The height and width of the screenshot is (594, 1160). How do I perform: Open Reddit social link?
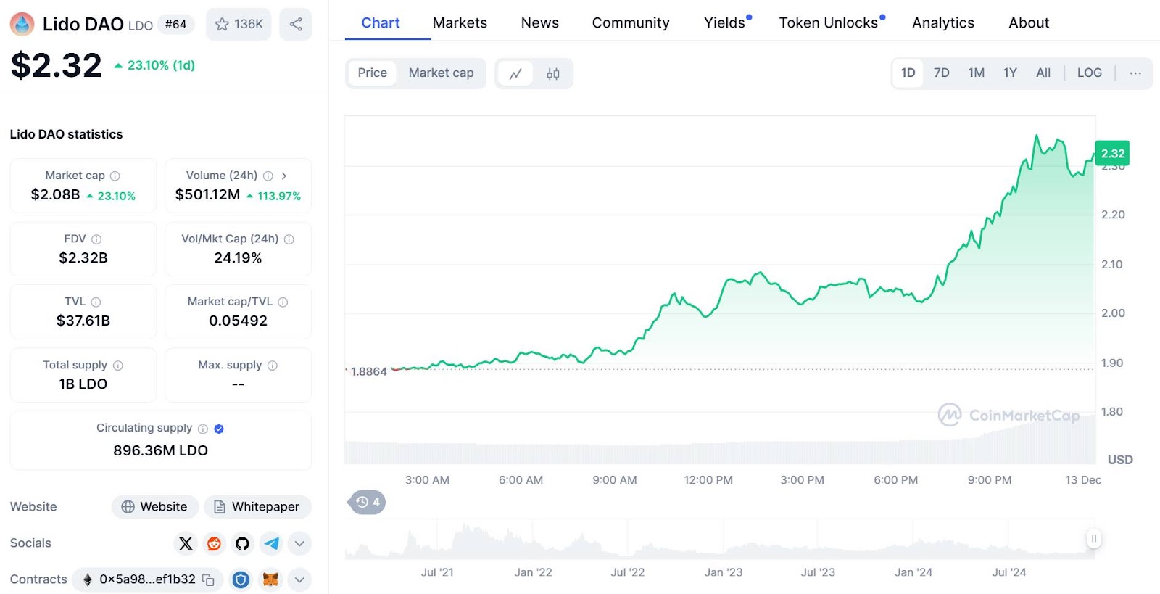click(214, 543)
